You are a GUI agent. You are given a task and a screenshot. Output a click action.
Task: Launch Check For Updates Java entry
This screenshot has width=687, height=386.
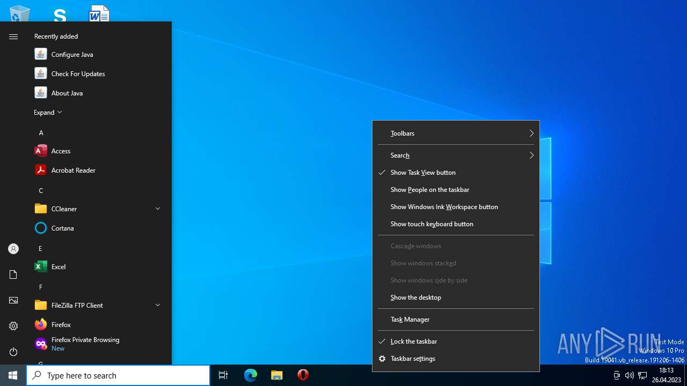98,73
